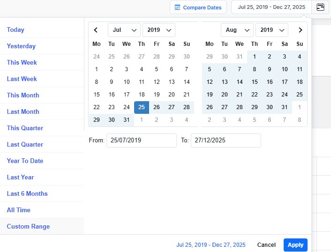Choose the This Week range
This screenshot has width=331, height=252.
pos(42,62)
